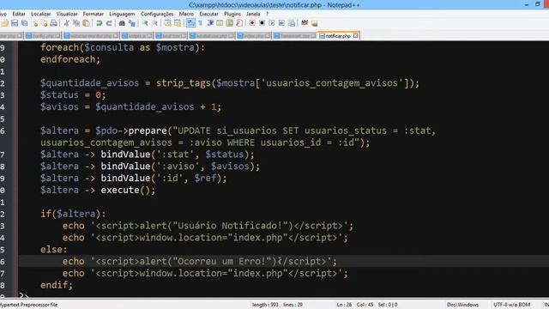Open the Visualizar menu
549x309 pixels.
(67, 14)
